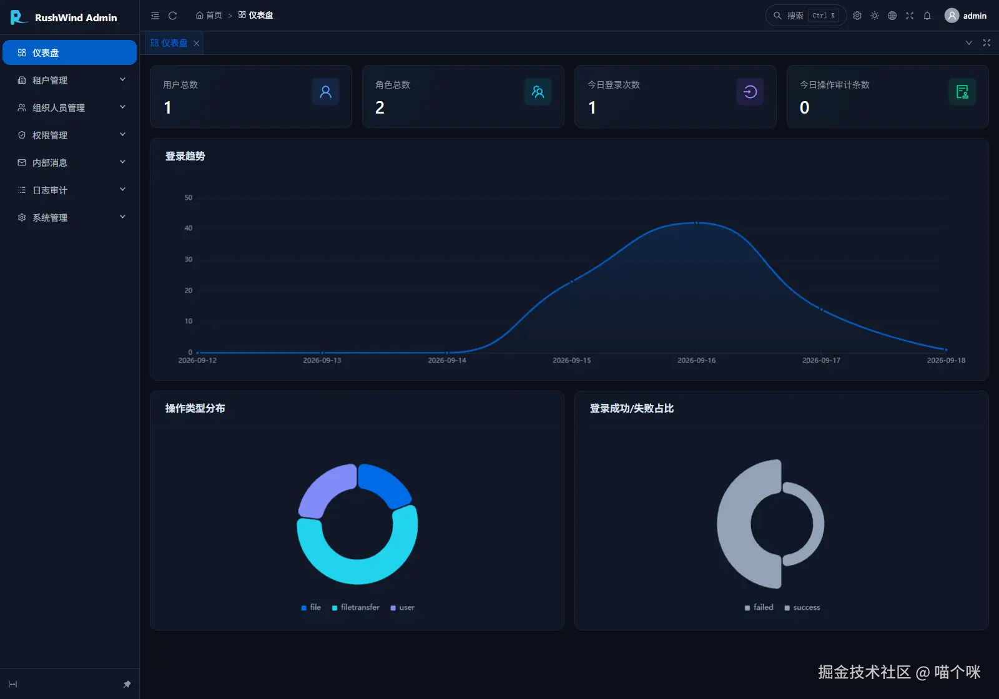Click the 用户总数 card label
Image resolution: width=999 pixels, height=699 pixels.
coord(180,85)
